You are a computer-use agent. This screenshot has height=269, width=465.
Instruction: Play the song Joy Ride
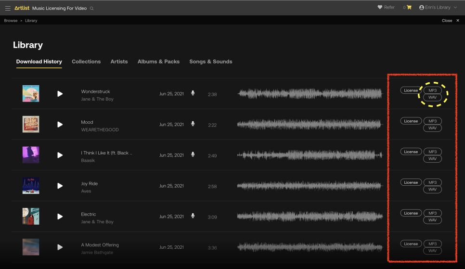pyautogui.click(x=60, y=186)
